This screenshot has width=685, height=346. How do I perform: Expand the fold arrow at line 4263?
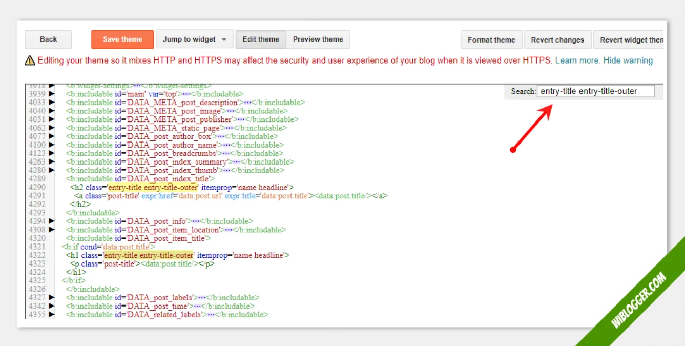click(x=51, y=162)
